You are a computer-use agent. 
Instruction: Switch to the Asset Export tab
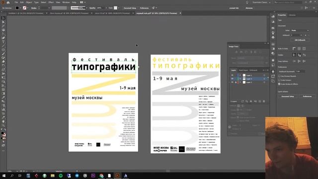point(243,70)
